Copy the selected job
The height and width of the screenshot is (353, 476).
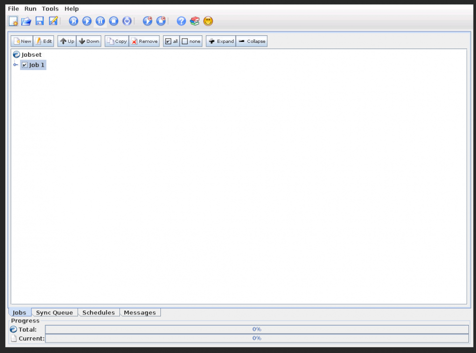click(117, 41)
